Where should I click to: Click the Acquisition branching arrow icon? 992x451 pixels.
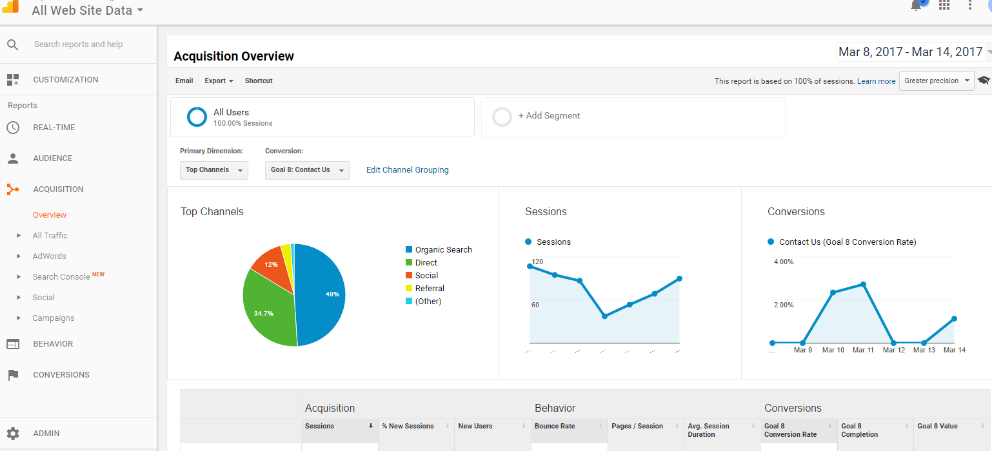click(13, 189)
